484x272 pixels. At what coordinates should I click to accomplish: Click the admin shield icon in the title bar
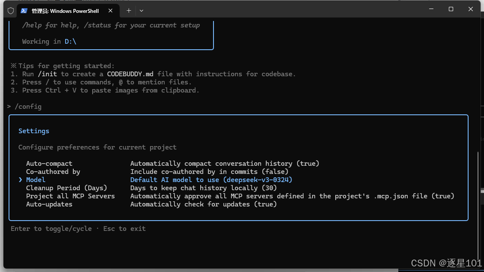11,11
